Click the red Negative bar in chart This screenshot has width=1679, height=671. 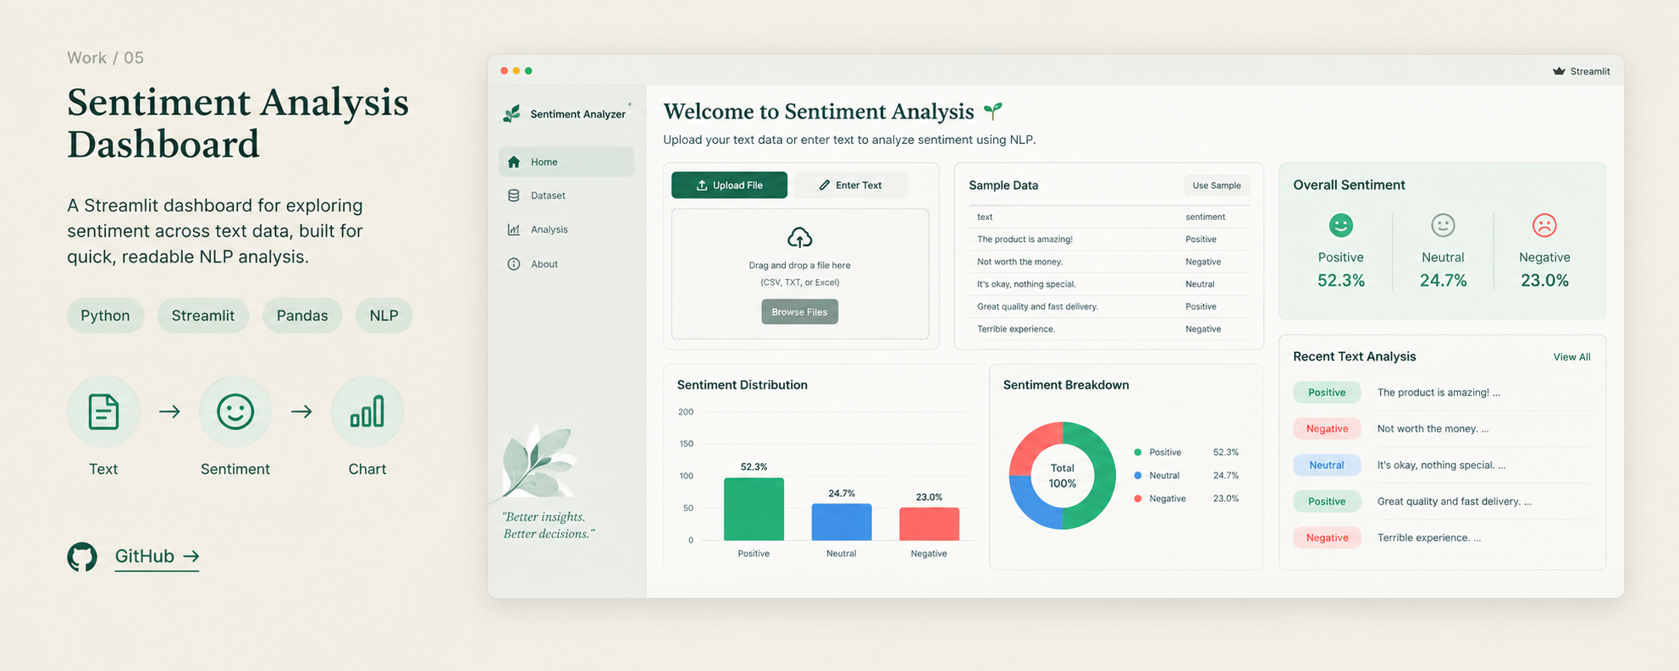(x=929, y=524)
